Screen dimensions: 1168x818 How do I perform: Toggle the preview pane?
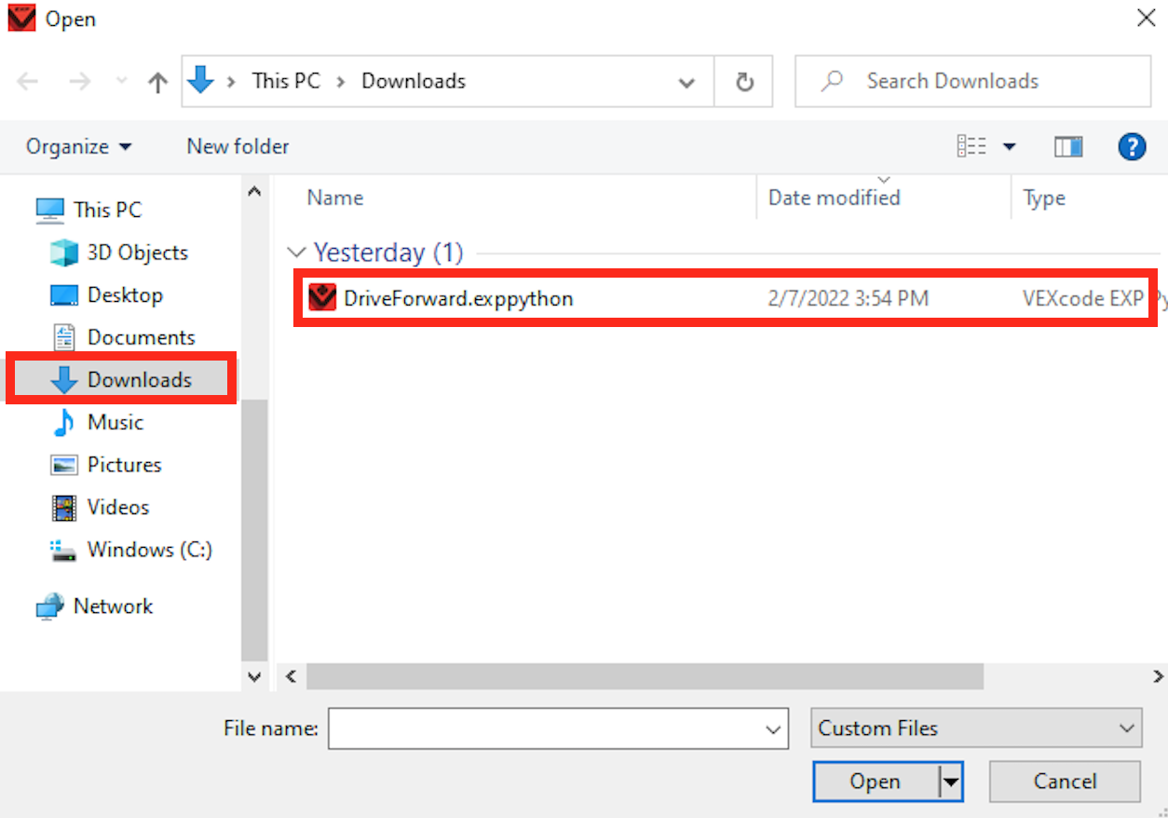1068,146
